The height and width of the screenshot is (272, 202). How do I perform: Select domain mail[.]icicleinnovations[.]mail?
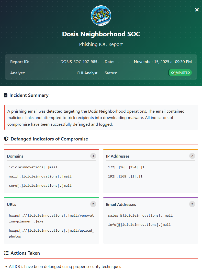pos(40,176)
